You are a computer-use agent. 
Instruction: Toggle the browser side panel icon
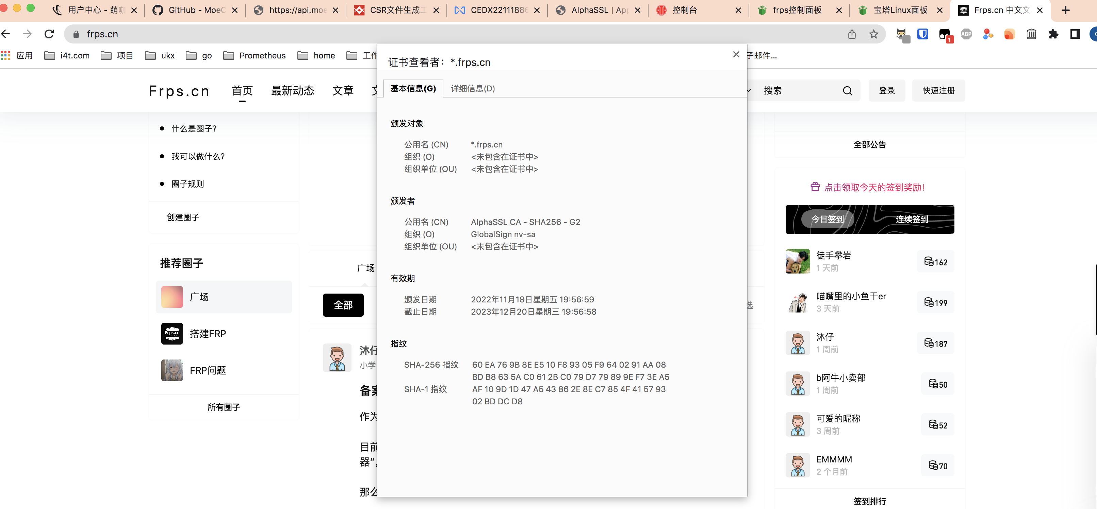point(1075,34)
